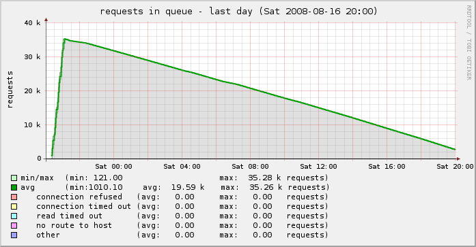Image resolution: width=476 pixels, height=247 pixels.
Task: Click the Sat 16:00 time axis label
Action: [x=387, y=167]
